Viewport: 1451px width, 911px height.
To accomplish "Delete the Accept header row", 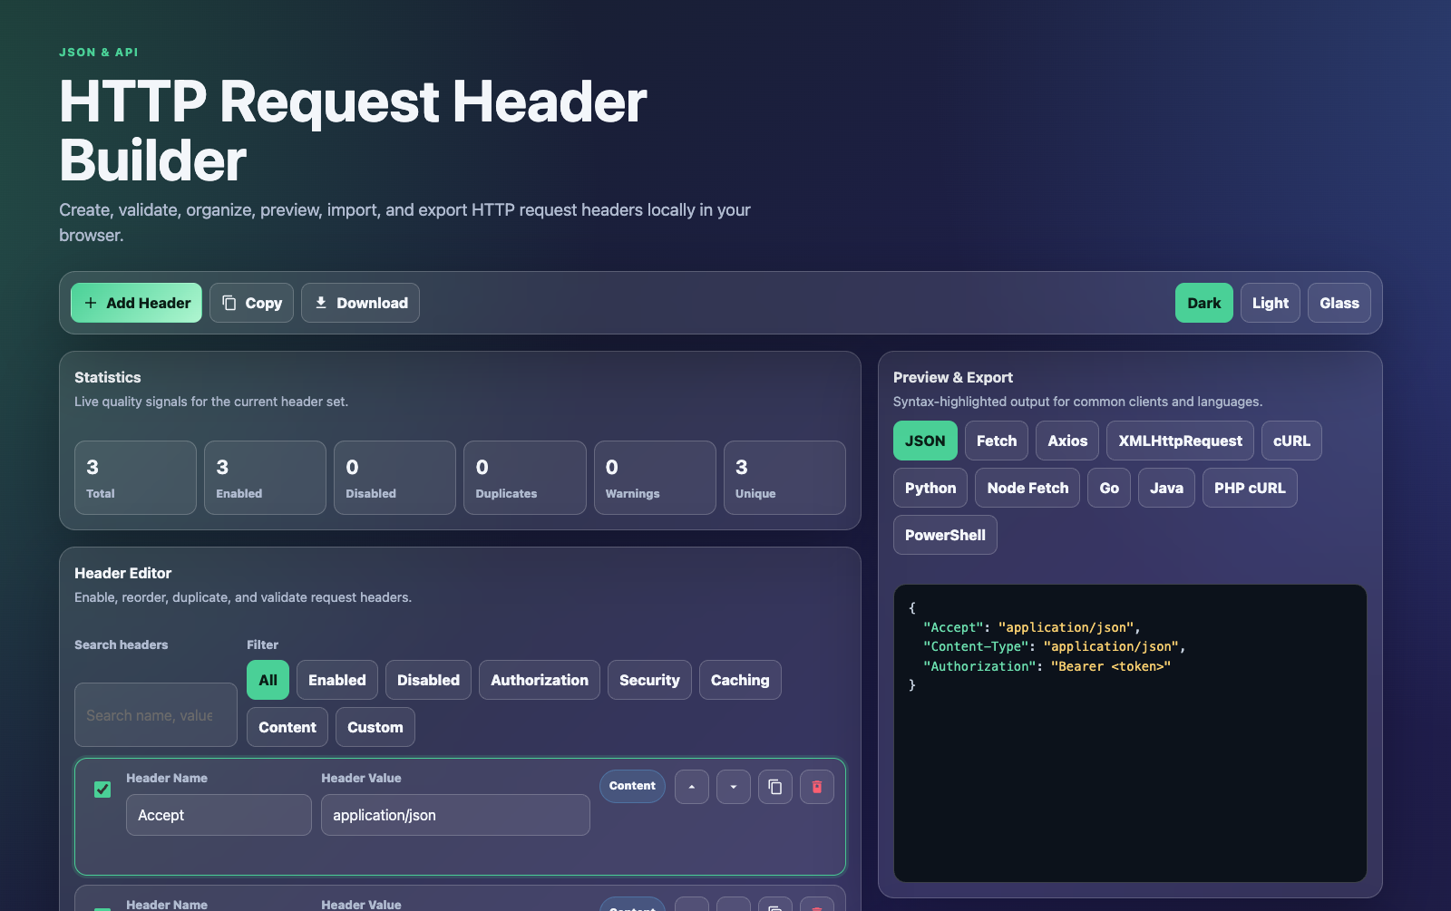I will (817, 787).
